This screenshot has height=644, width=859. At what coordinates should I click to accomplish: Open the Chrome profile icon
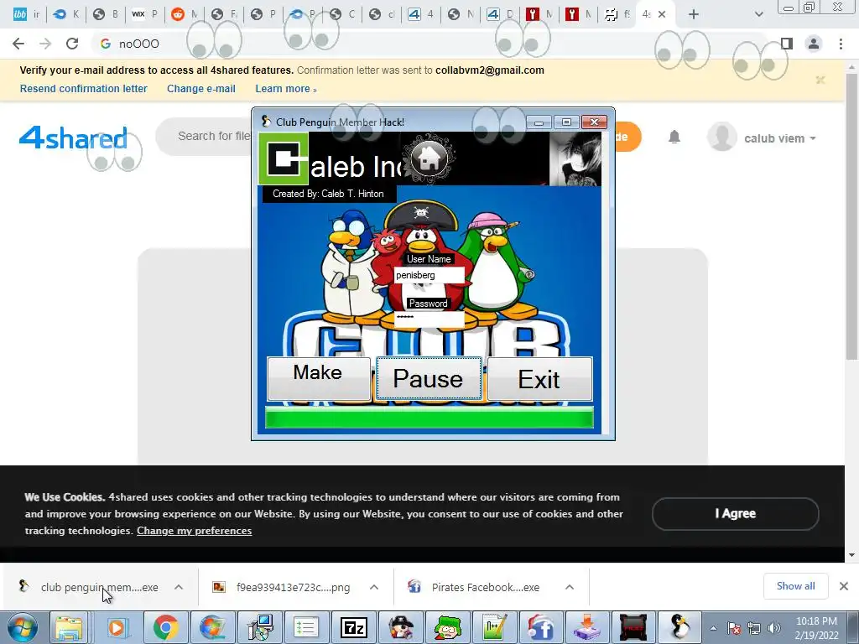tap(814, 44)
